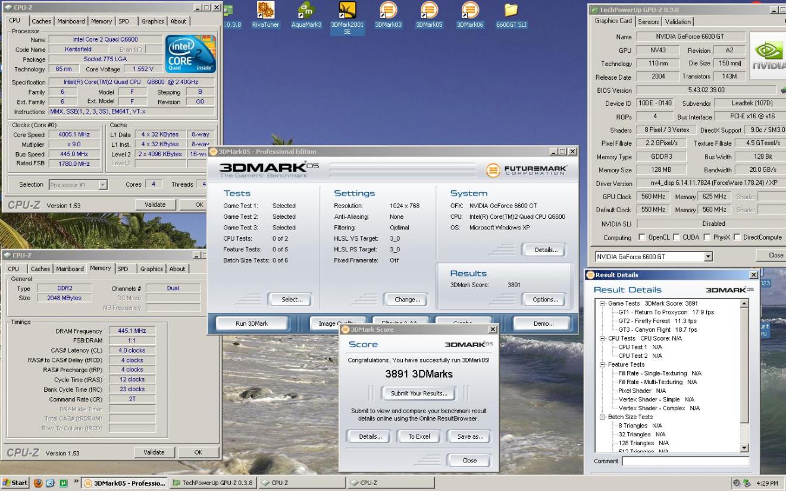Collapse the CPU Tests tree node
The image size is (786, 491).
pos(602,338)
